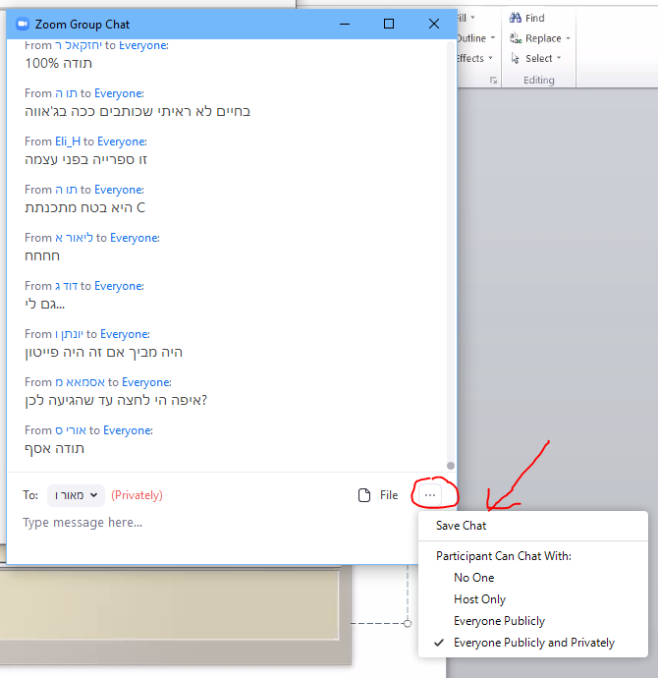Screen dimensions: 658x678
Task: Click the Select cursor icon in ribbon
Action: tap(515, 58)
